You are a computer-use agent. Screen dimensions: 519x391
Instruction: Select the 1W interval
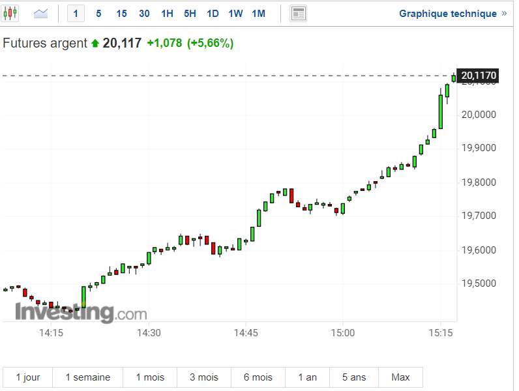[x=235, y=14]
